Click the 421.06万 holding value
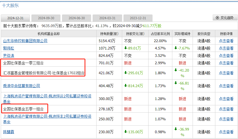The height and width of the screenshot is (139, 238). (106, 73)
